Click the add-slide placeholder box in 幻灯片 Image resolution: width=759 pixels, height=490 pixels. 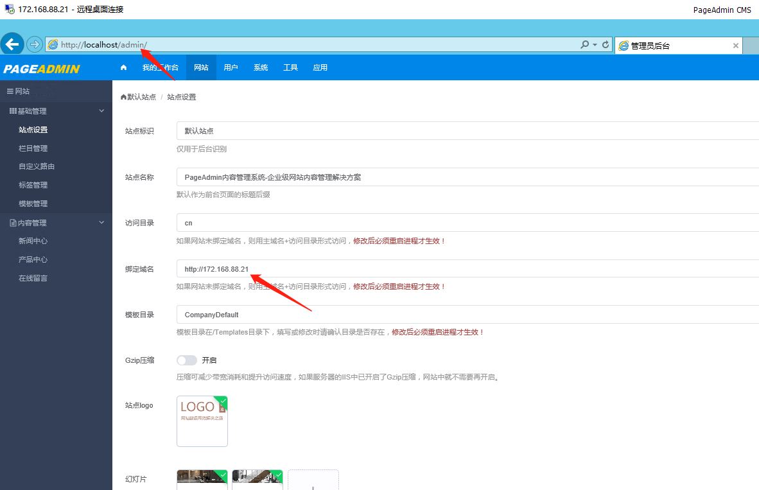(313, 479)
